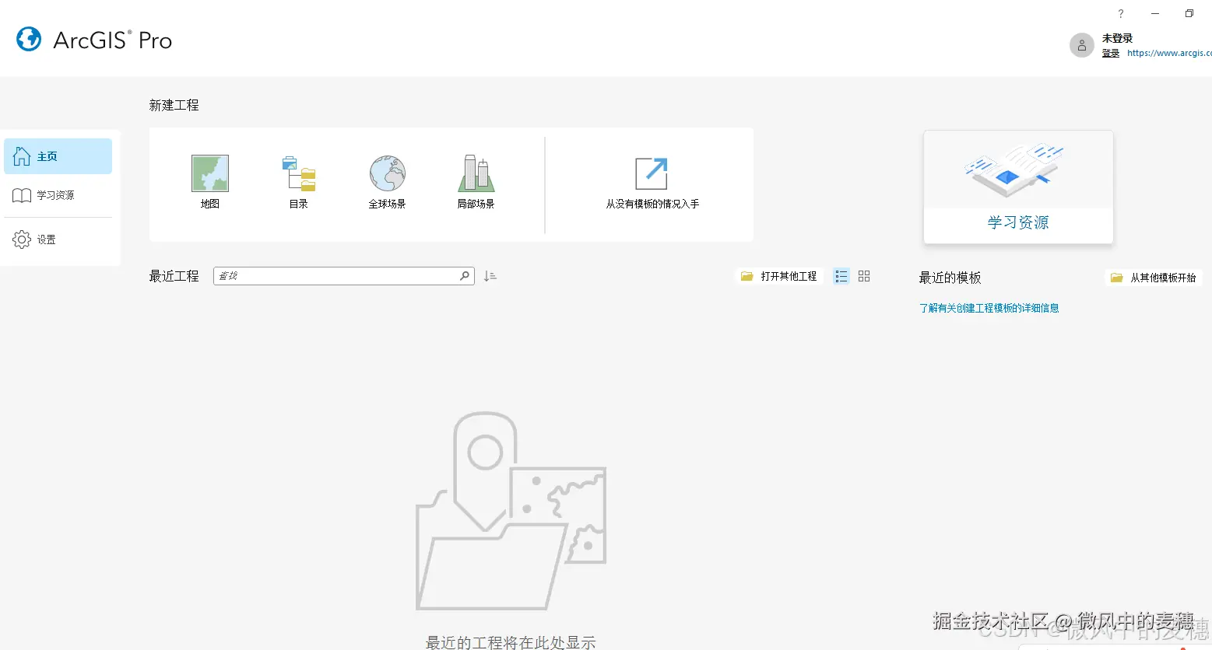Click the magnifier icon in search box

tap(465, 276)
